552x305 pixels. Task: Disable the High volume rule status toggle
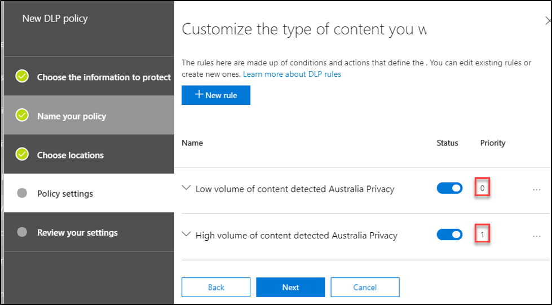[449, 235]
